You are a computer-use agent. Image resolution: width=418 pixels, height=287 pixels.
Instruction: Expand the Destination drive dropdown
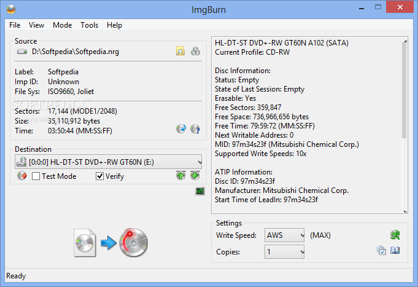tap(199, 162)
